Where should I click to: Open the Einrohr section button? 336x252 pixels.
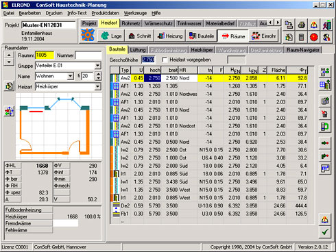click(264, 36)
